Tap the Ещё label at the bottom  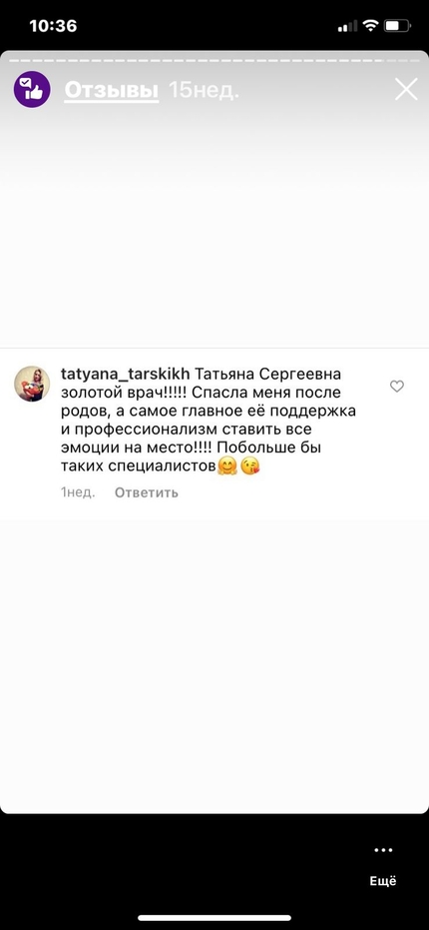point(383,881)
